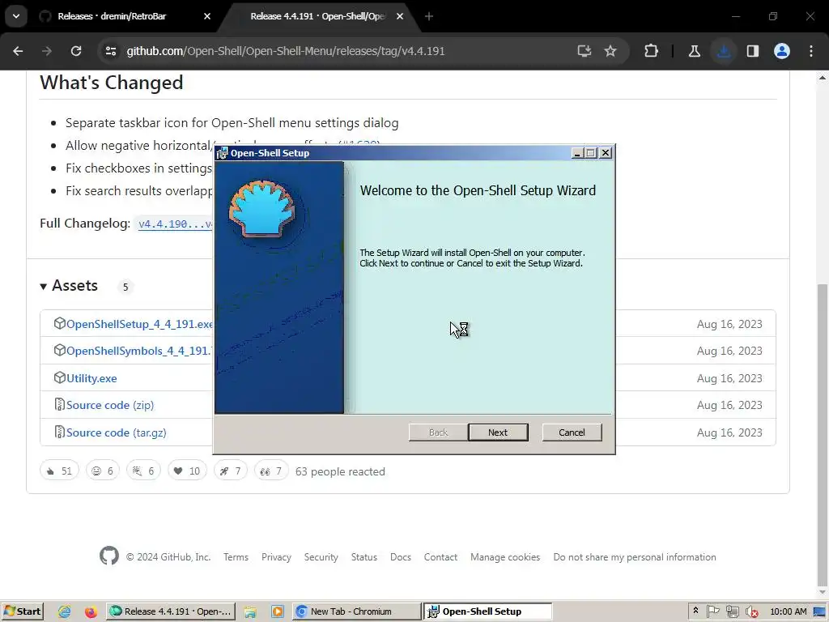Open site information icon in address bar
The height and width of the screenshot is (622, 829).
coord(110,51)
